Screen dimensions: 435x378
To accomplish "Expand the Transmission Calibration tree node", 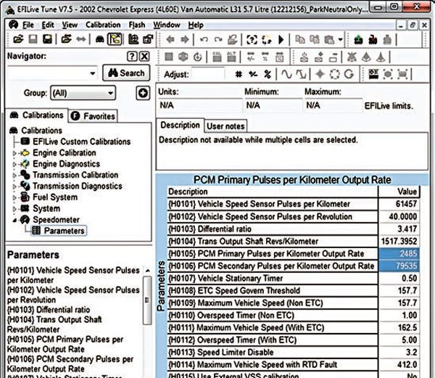I will pos(14,176).
